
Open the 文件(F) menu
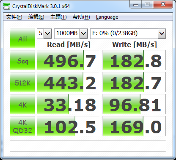point(14,17)
